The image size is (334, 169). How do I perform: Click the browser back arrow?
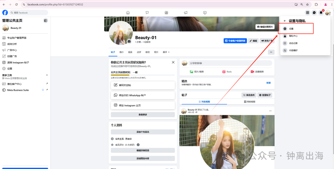coord(4,4)
